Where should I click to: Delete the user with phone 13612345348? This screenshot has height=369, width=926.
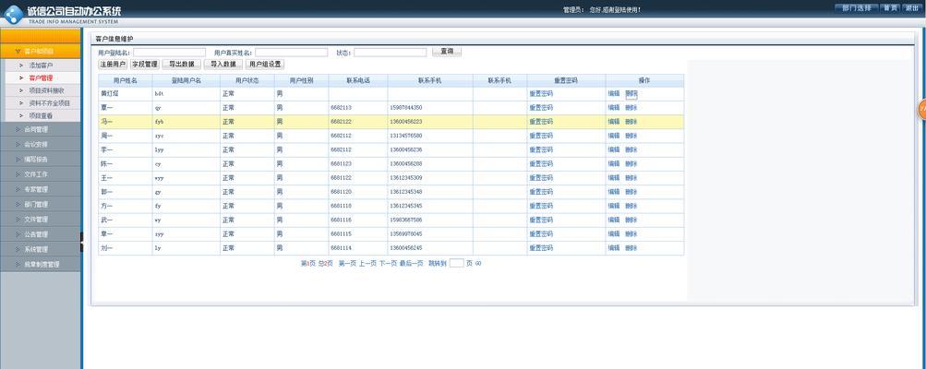point(631,192)
